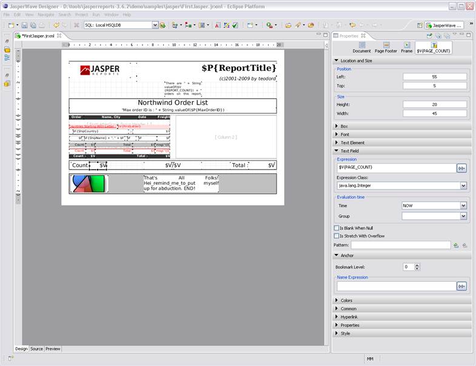
Task: Switch to the Source tab
Action: tap(36, 349)
